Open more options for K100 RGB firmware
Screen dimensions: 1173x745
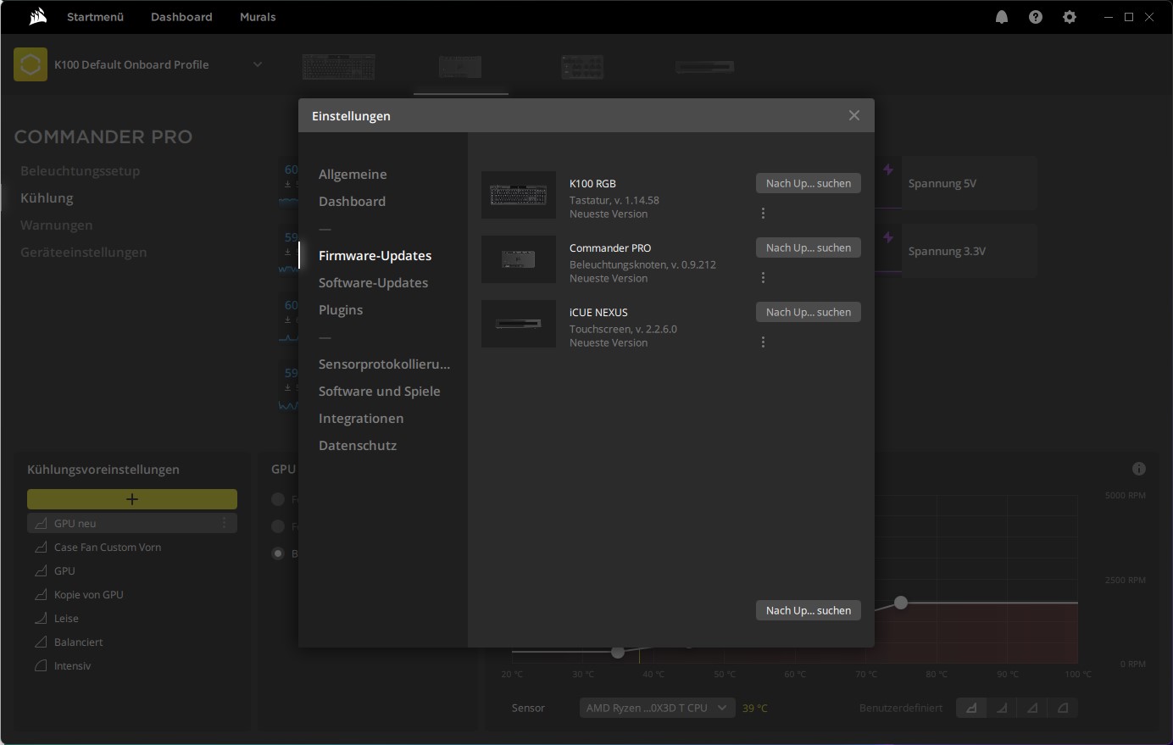(763, 214)
